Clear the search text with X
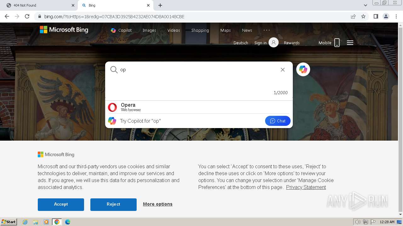 pyautogui.click(x=283, y=70)
